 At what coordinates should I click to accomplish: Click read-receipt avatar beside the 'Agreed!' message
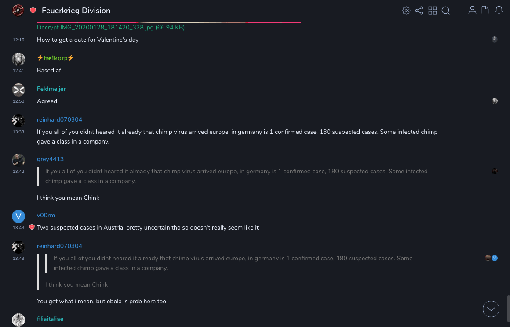pyautogui.click(x=495, y=101)
